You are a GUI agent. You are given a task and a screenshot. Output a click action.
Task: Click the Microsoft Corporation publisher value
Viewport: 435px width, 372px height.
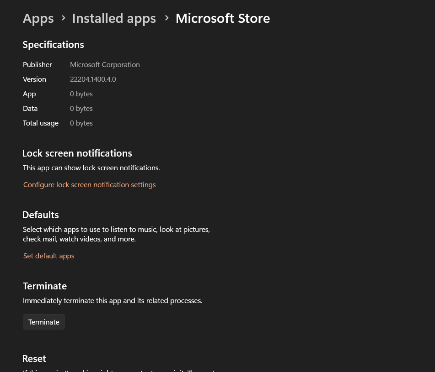tap(105, 64)
